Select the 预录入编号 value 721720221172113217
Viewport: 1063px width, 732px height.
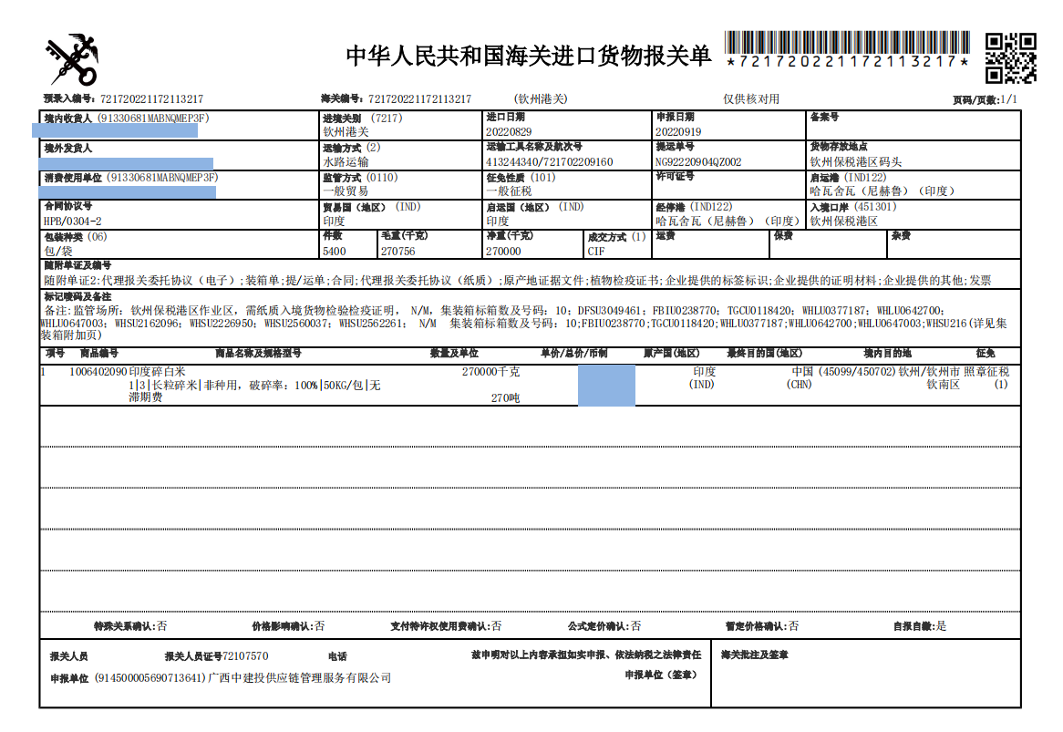pos(152,99)
